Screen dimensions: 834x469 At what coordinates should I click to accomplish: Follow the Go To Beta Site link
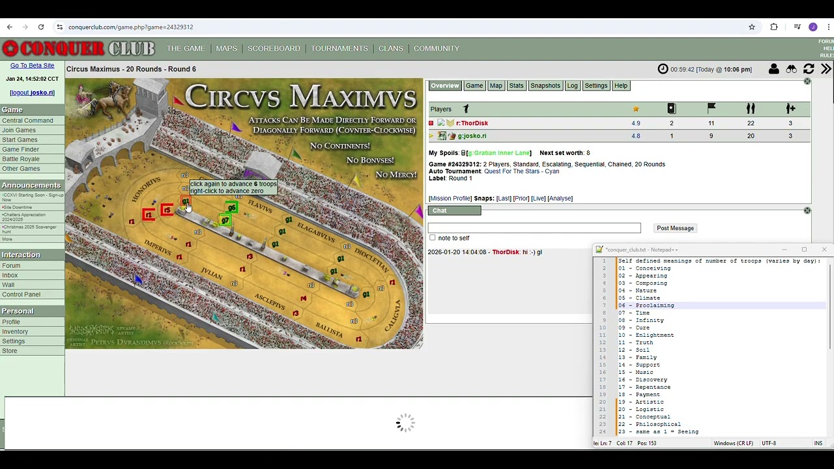[x=32, y=66]
